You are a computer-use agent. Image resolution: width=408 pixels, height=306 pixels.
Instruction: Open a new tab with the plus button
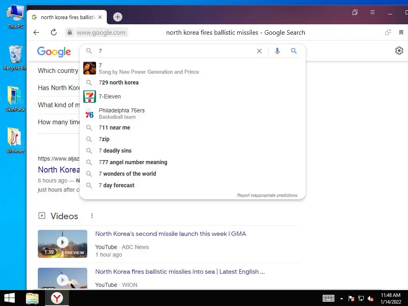(118, 17)
